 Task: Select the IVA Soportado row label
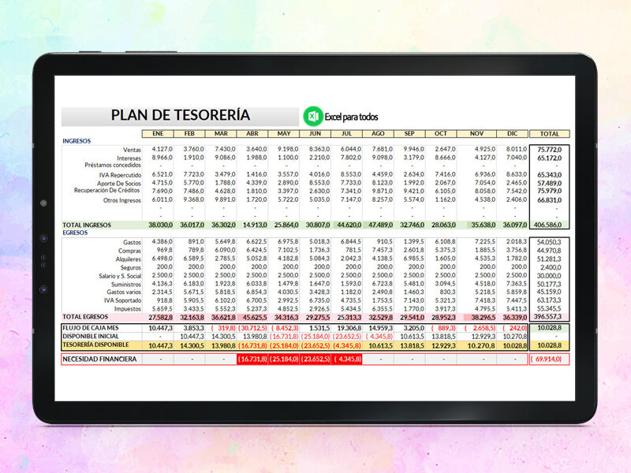[123, 300]
